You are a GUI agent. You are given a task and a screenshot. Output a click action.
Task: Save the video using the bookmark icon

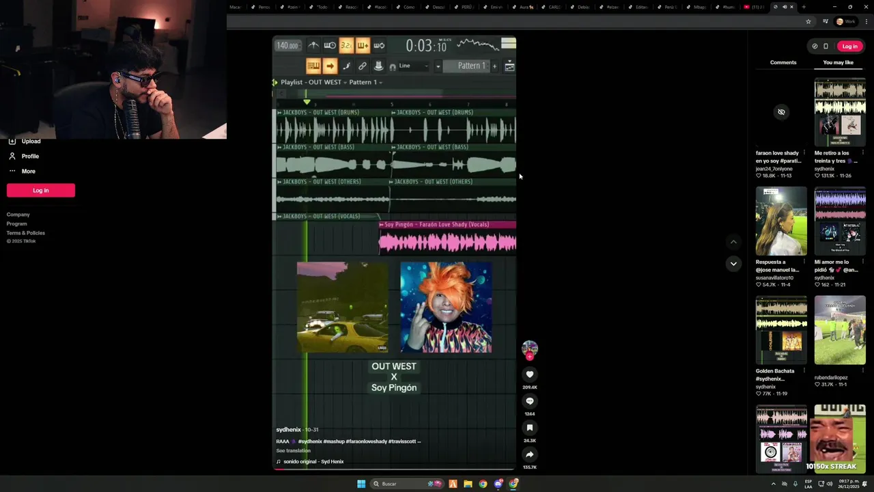point(529,428)
